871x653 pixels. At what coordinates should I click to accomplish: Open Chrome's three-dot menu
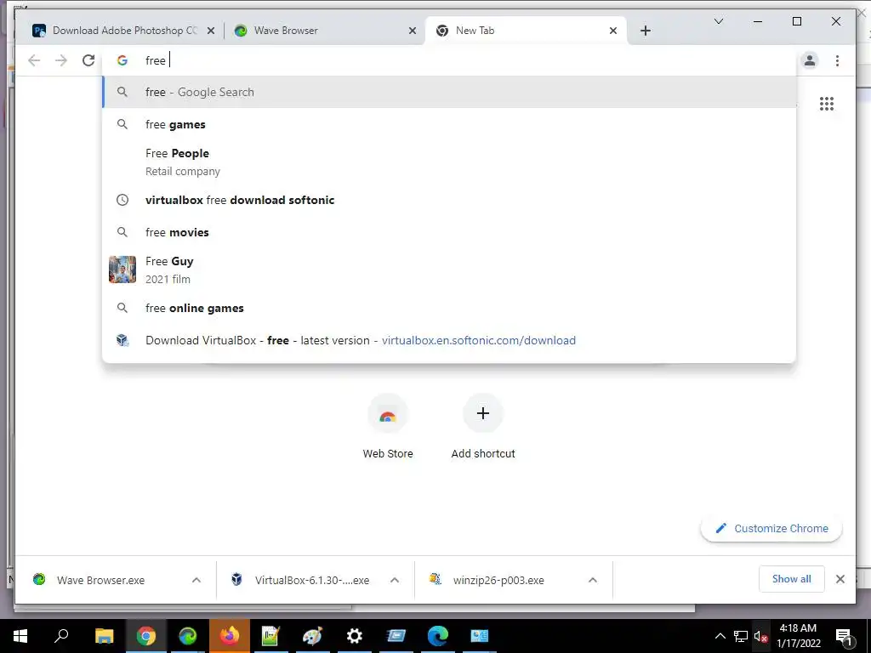(837, 60)
